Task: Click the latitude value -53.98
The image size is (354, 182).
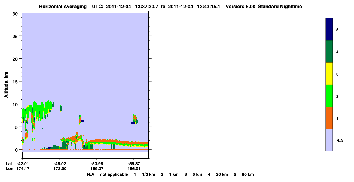Action: pos(96,164)
